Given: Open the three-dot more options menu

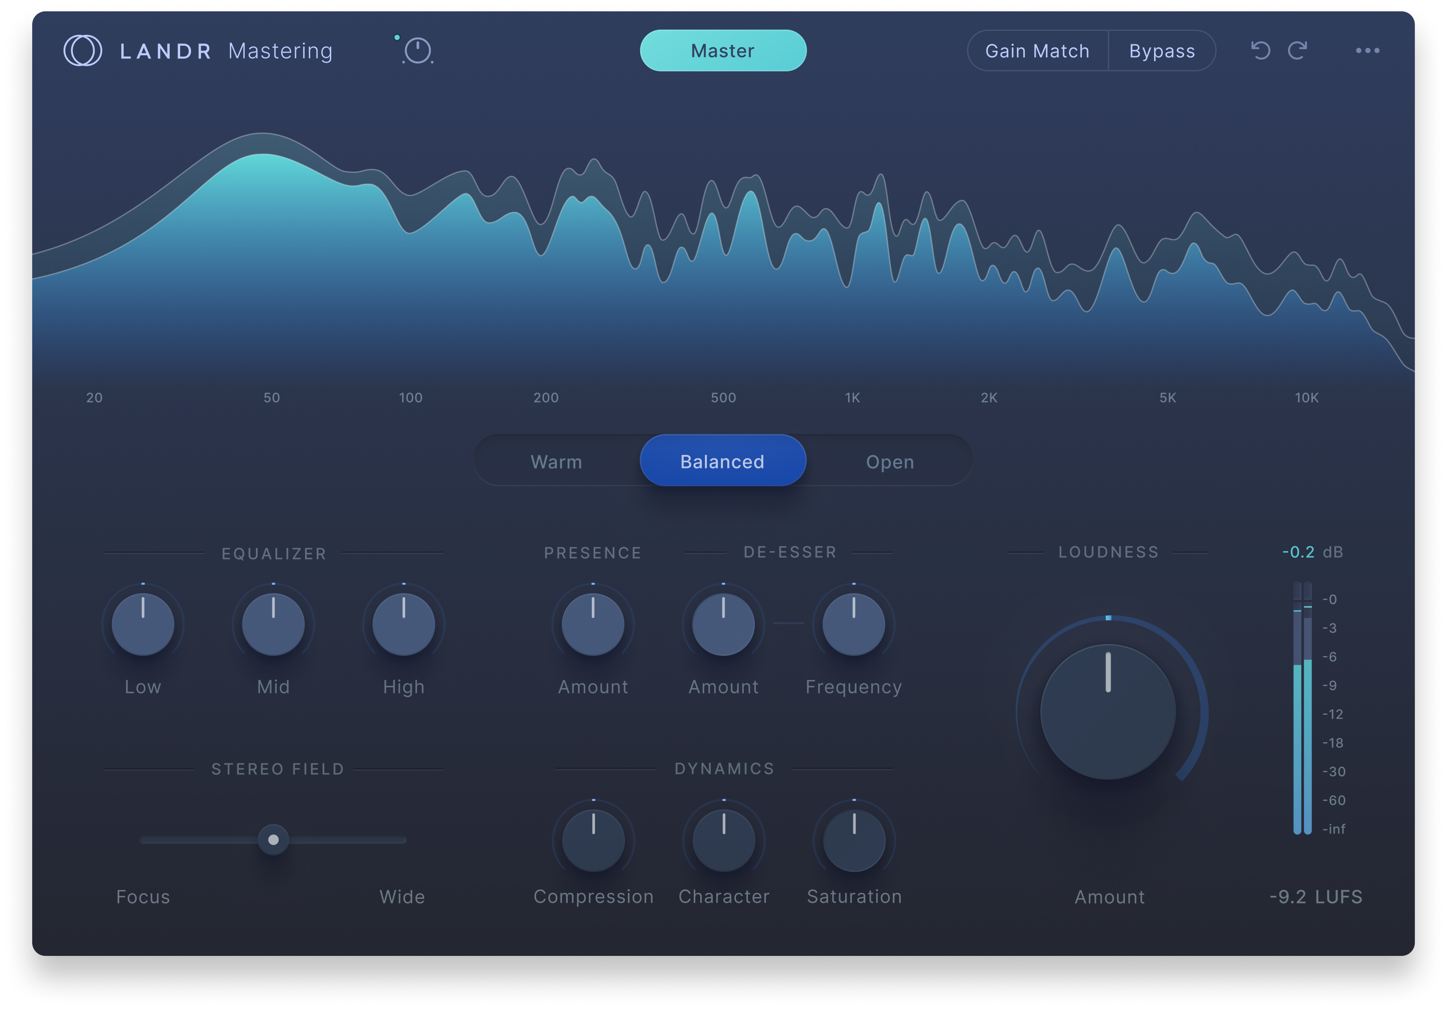Looking at the screenshot, I should pyautogui.click(x=1368, y=50).
